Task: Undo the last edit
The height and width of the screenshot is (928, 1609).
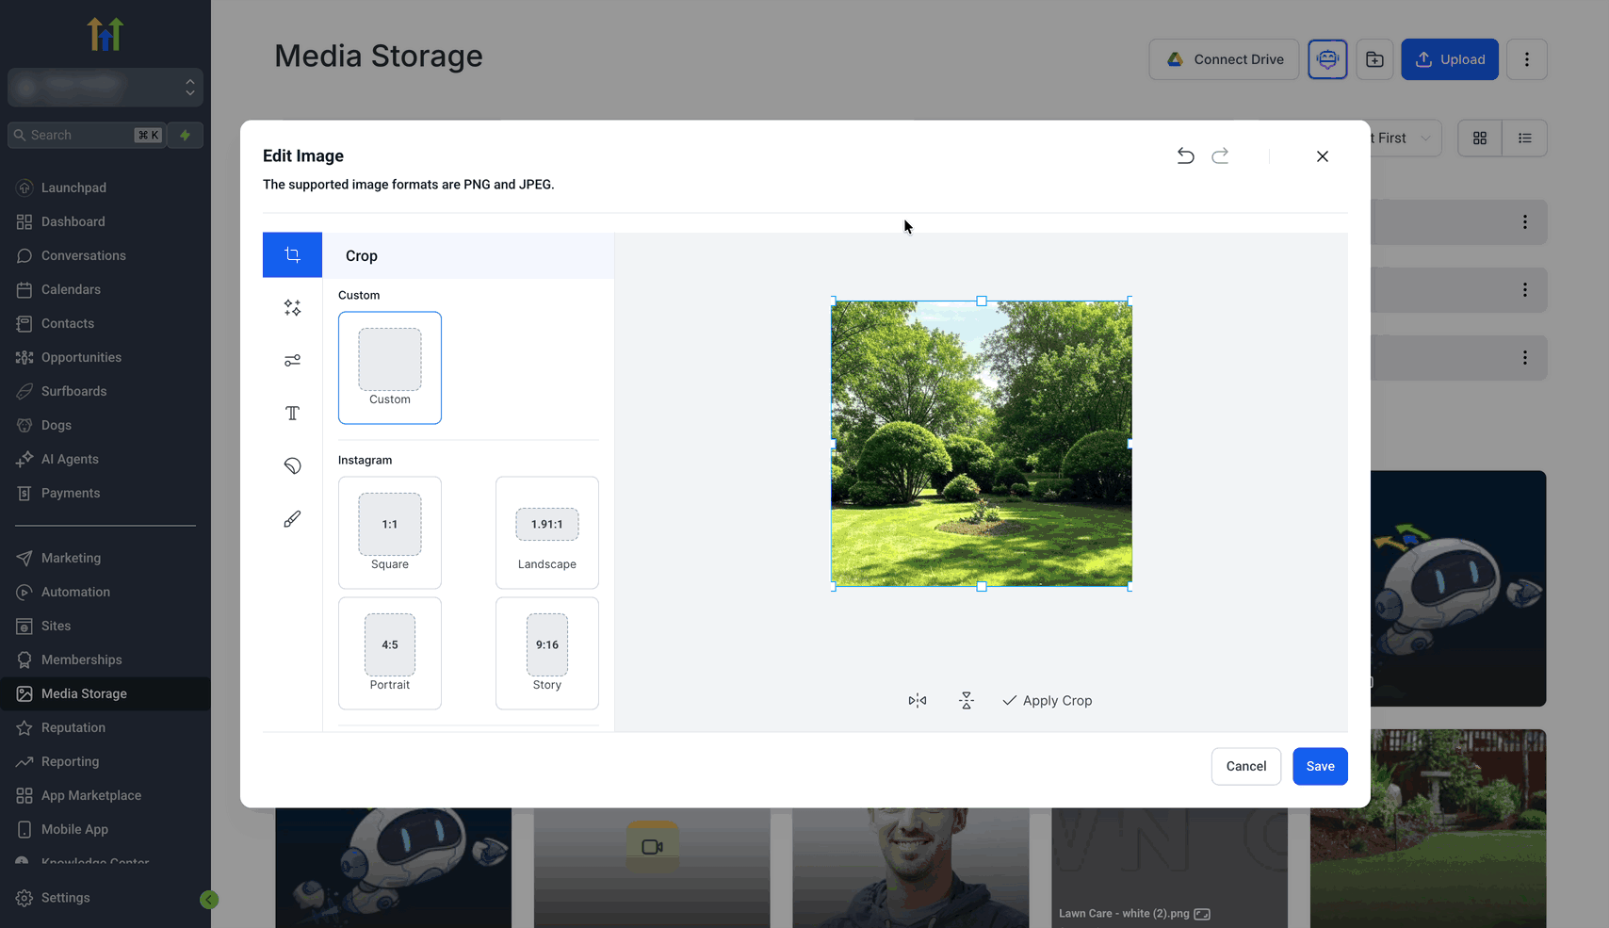Action: pos(1186,156)
